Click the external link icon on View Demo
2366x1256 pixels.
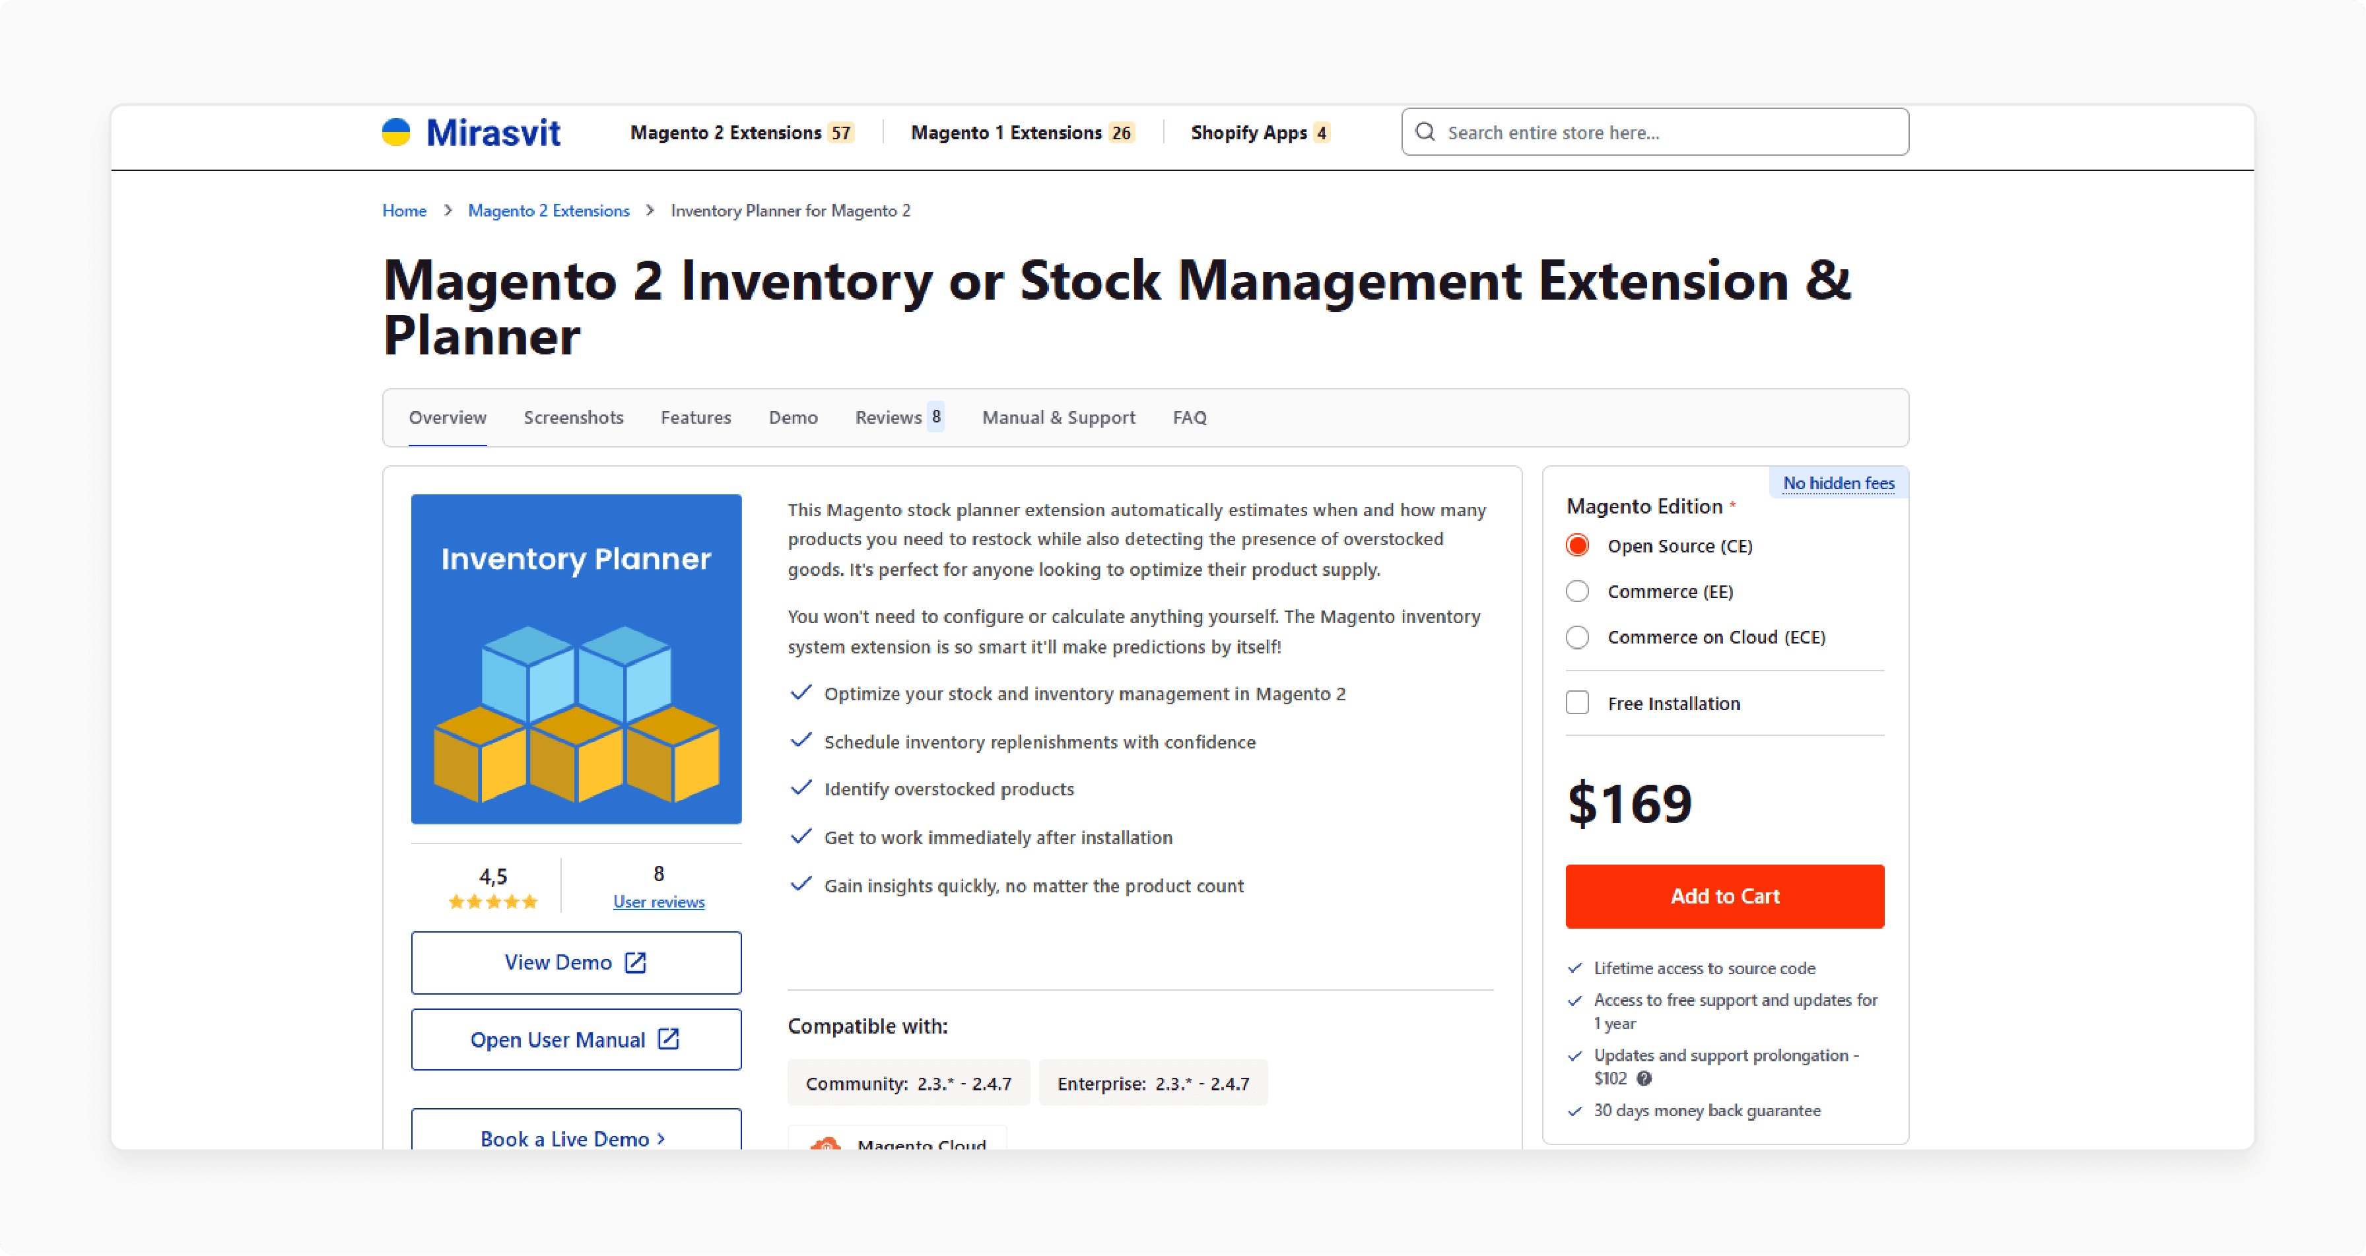(x=636, y=962)
